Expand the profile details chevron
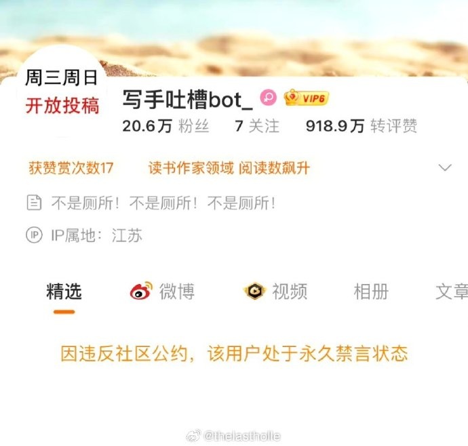The height and width of the screenshot is (446, 468). point(445,167)
